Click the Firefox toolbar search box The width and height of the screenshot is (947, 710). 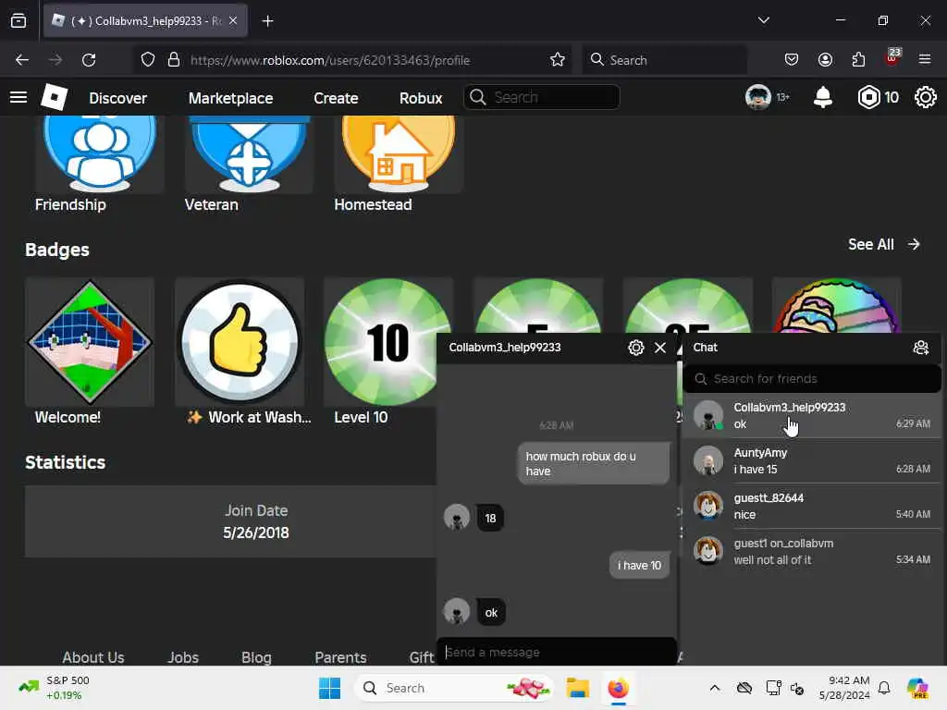click(664, 60)
